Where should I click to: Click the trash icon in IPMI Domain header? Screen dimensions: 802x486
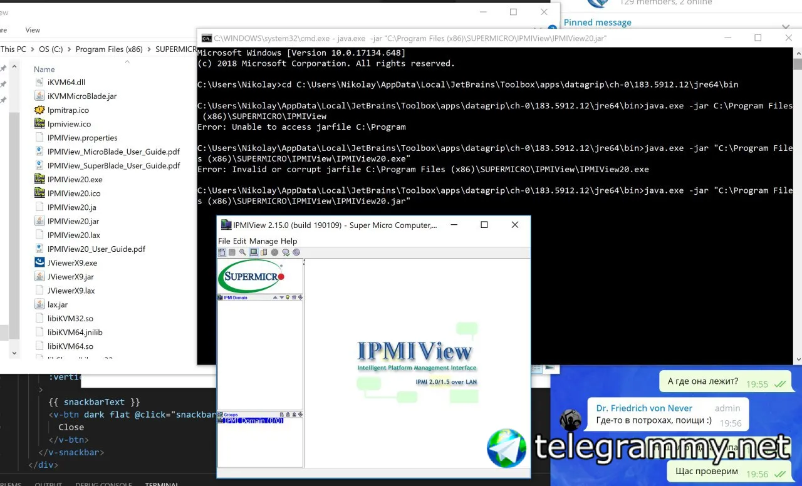(x=294, y=297)
